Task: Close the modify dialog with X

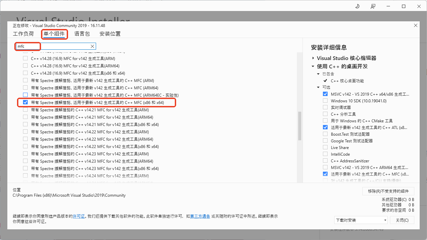Action: [416, 25]
